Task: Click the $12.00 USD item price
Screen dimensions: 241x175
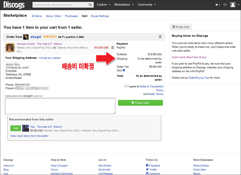Action: pyautogui.click(x=101, y=48)
